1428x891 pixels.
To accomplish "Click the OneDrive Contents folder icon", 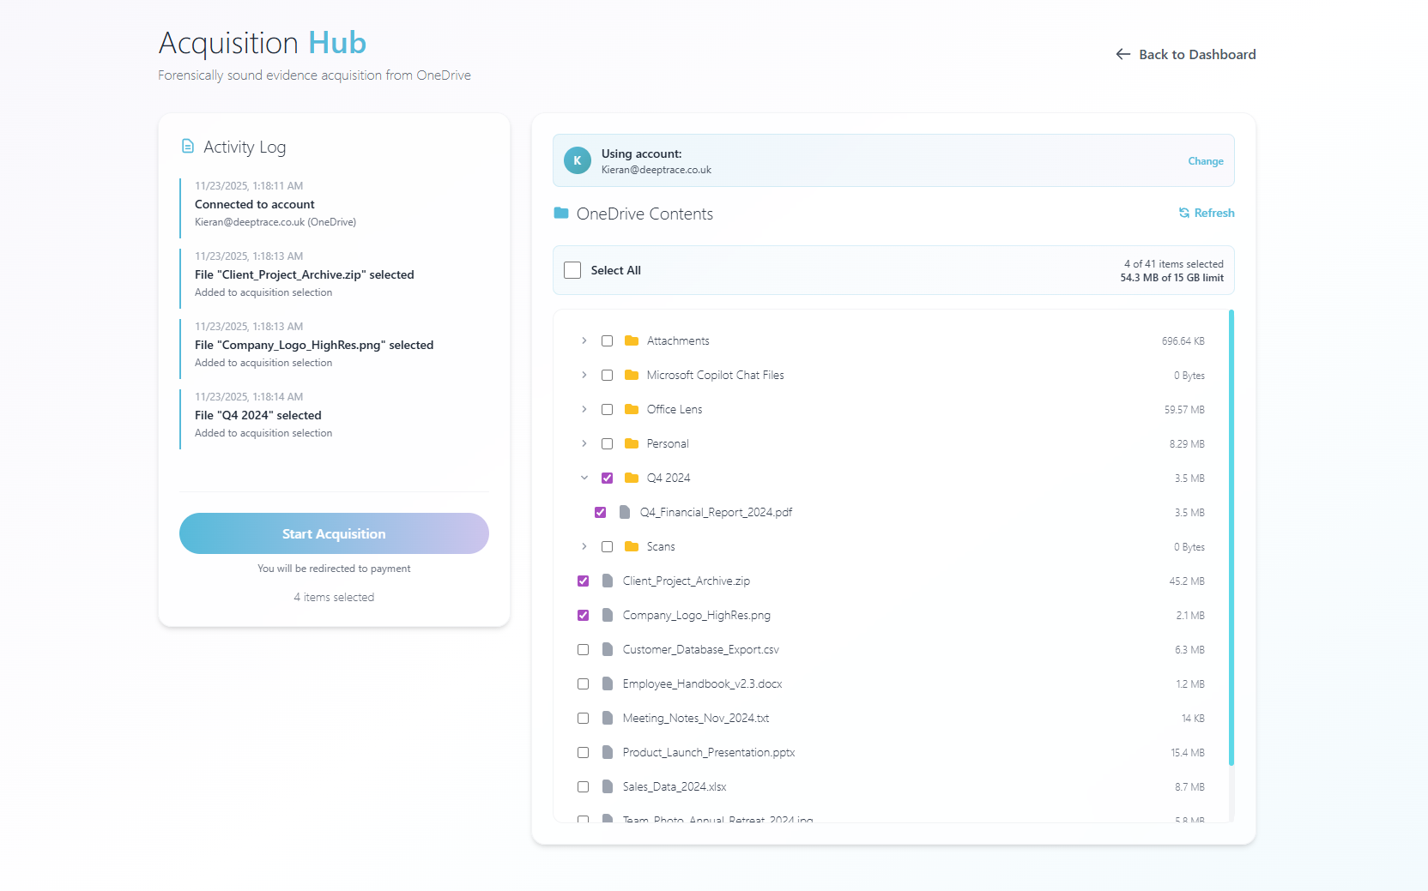I will point(560,213).
